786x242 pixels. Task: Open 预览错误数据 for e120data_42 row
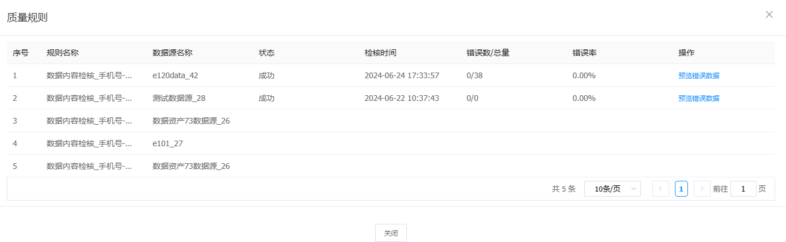pyautogui.click(x=698, y=75)
